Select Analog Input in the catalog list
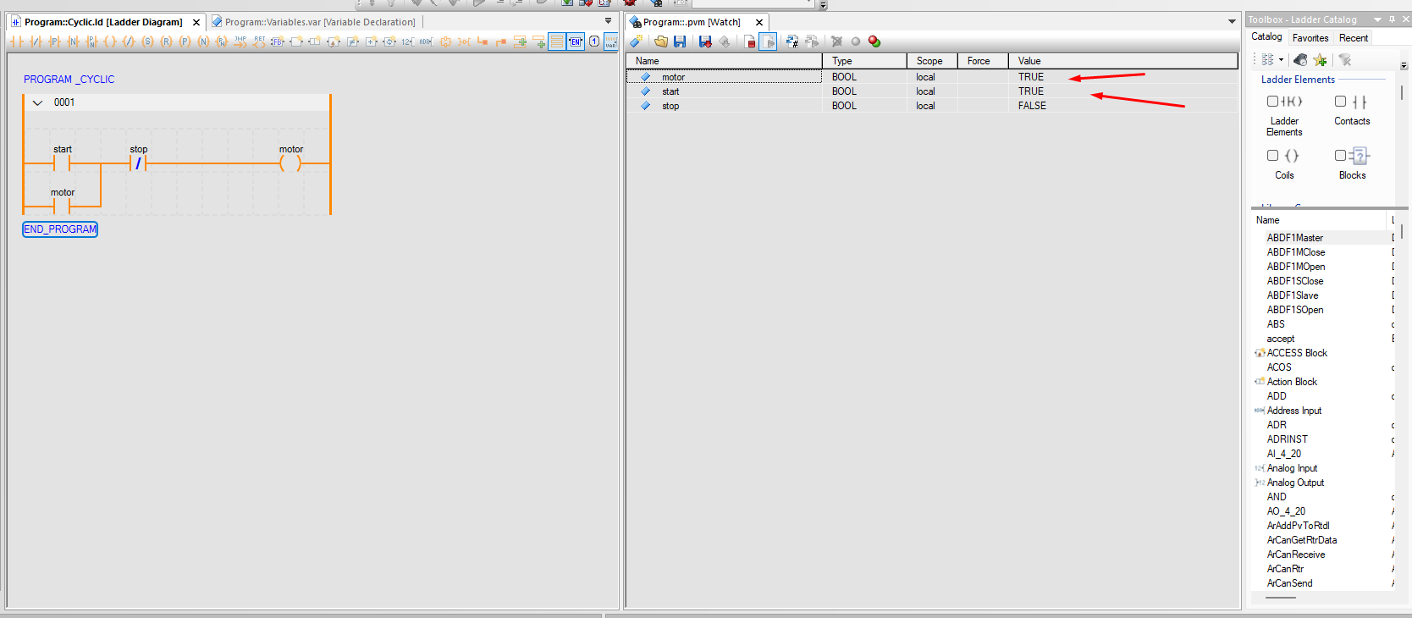The image size is (1412, 618). pos(1292,468)
